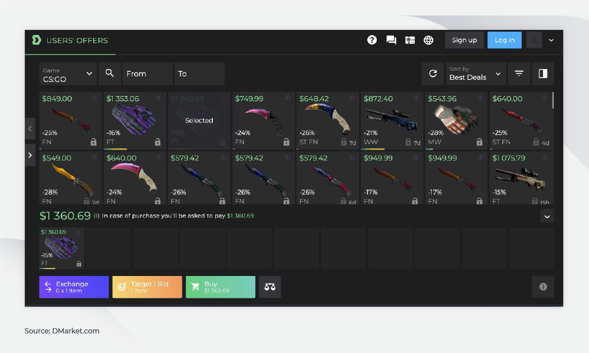Click the search magnifier icon
This screenshot has width=589, height=353.
(x=110, y=74)
